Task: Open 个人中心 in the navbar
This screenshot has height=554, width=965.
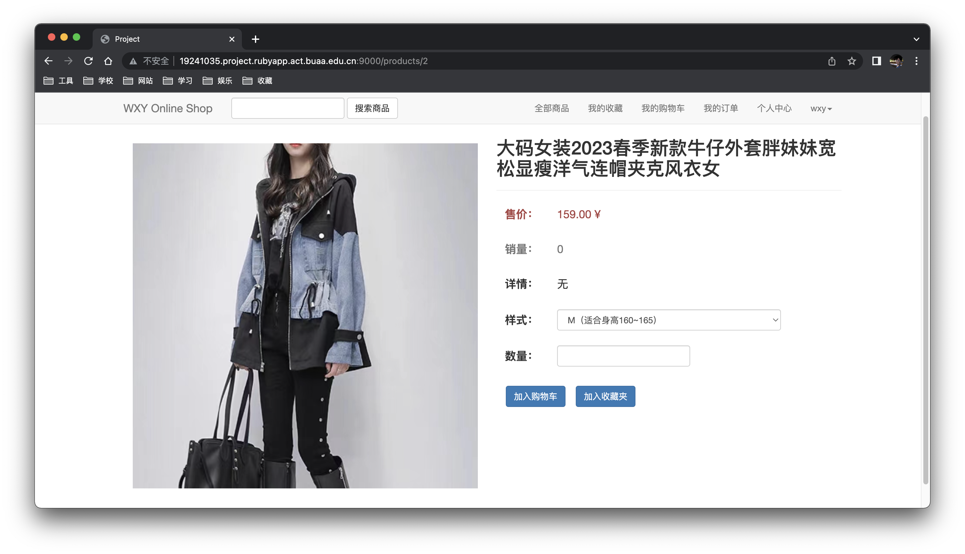Action: [x=774, y=108]
